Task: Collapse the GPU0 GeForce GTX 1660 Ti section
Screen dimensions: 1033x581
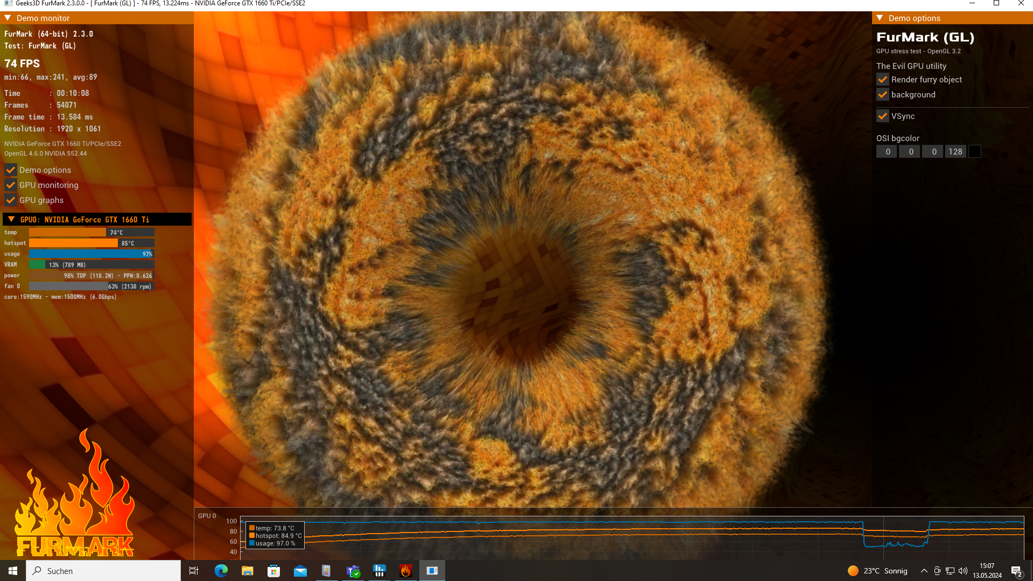Action: point(11,219)
